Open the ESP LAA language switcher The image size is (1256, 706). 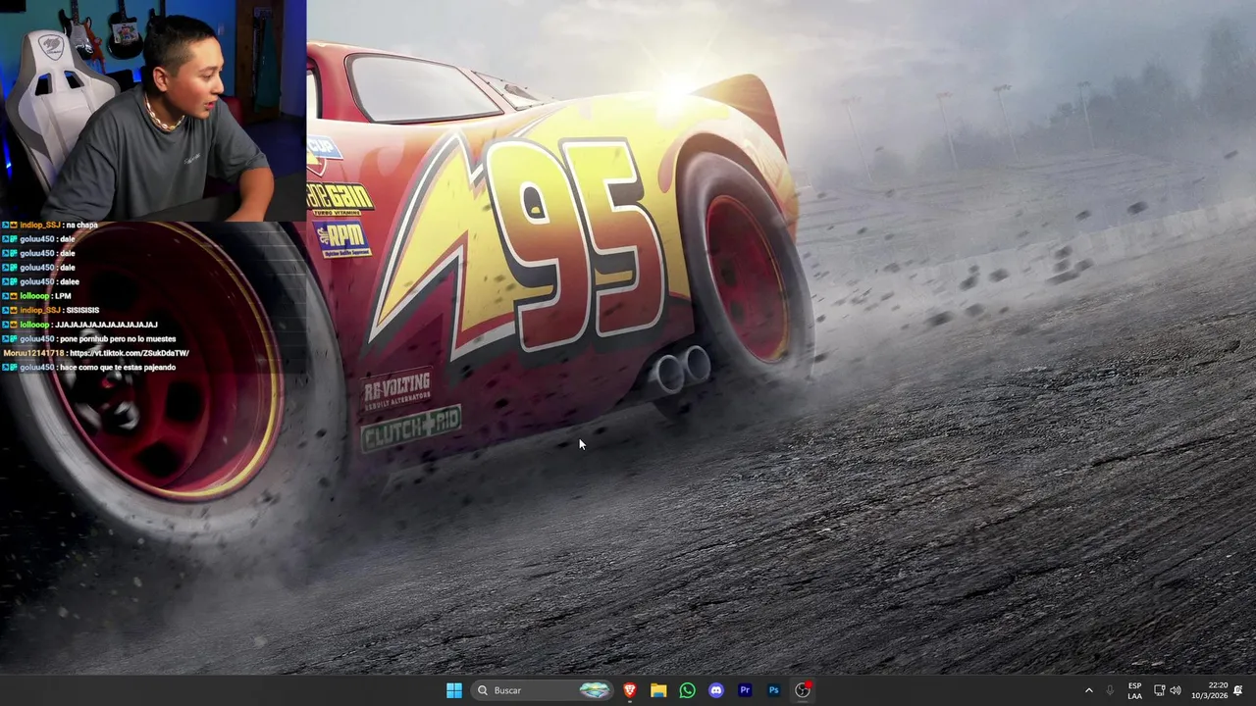tap(1134, 690)
